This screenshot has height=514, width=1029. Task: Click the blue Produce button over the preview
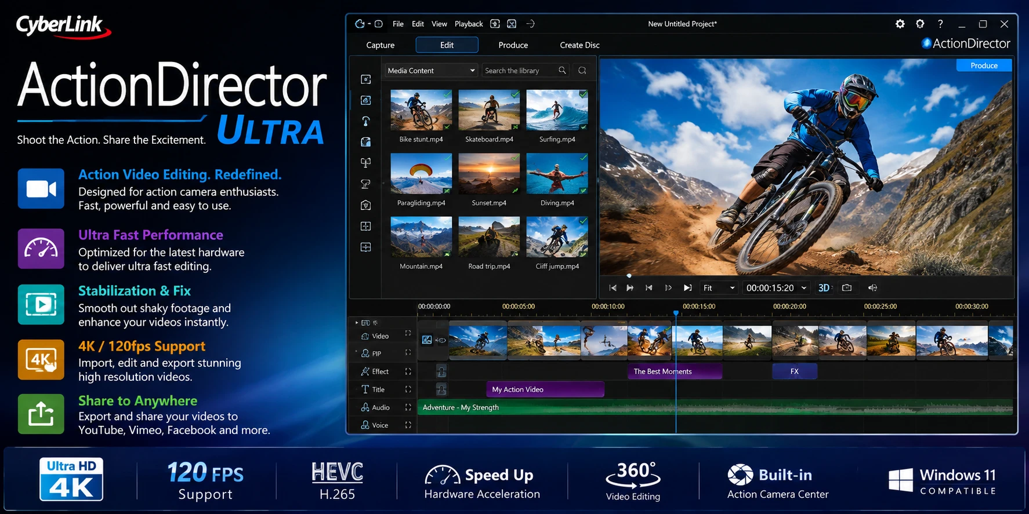point(984,65)
